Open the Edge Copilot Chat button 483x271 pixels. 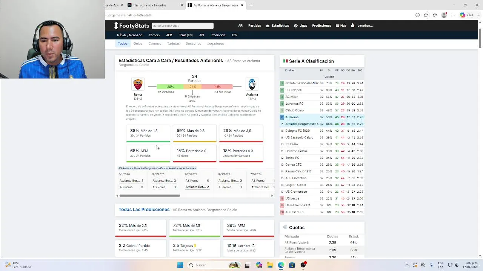pyautogui.click(x=466, y=15)
